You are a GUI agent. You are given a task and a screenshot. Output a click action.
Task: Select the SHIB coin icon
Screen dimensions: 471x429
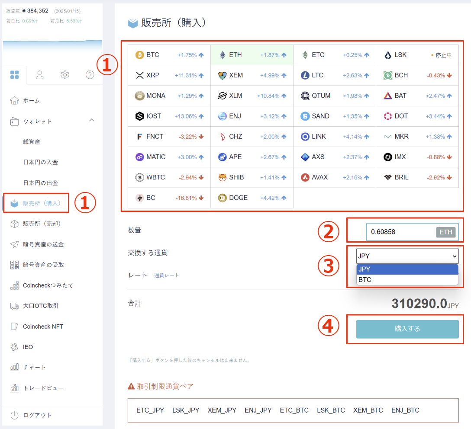(x=223, y=177)
